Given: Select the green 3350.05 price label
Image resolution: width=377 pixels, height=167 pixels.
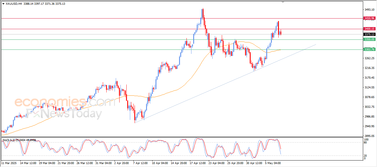Looking at the screenshot, I should pos(369,39).
